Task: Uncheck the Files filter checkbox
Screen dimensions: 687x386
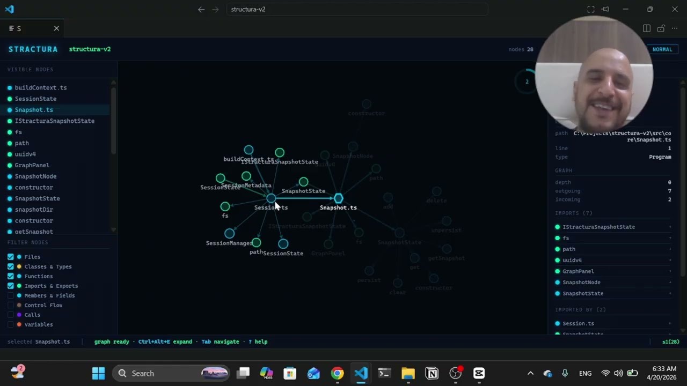Action: (x=11, y=257)
